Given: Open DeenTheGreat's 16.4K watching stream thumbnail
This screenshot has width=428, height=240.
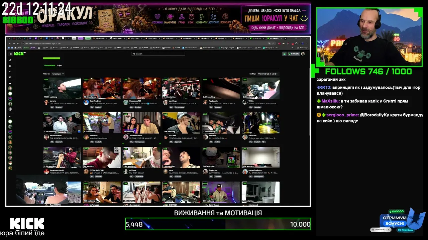Looking at the screenshot, I should (102, 88).
